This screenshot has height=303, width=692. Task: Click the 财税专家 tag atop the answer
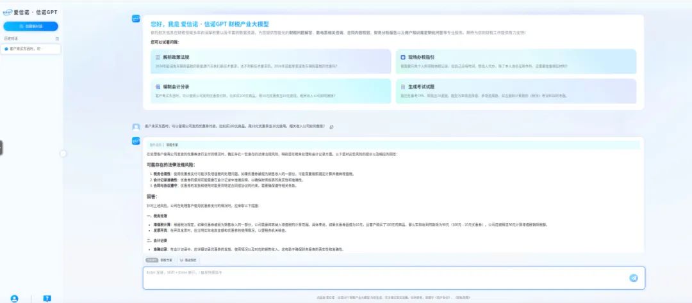[x=172, y=144]
